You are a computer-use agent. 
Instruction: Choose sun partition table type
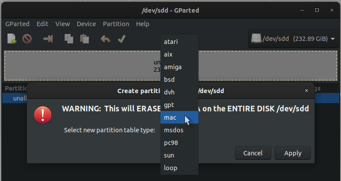[179, 155]
